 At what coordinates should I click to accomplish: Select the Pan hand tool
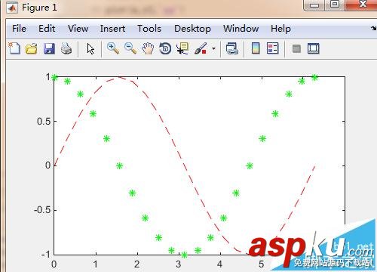click(148, 48)
